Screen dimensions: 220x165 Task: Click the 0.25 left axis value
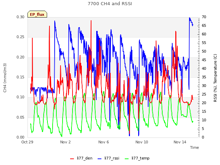click(21, 37)
